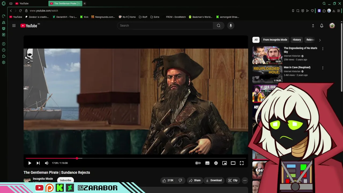
Task: Select the 'History' filter chip
Action: pos(297,40)
